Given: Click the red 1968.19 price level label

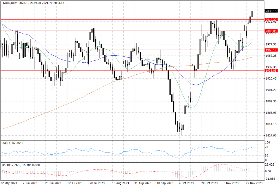Looking at the screenshot, I should tap(271, 50).
